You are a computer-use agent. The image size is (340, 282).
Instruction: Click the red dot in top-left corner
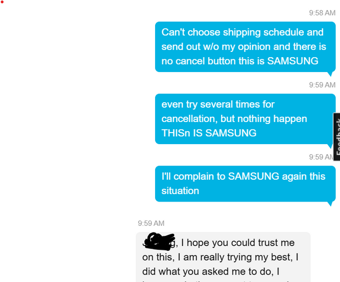2,2
